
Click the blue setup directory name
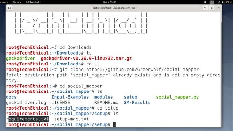pyautogui.click(x=130, y=97)
